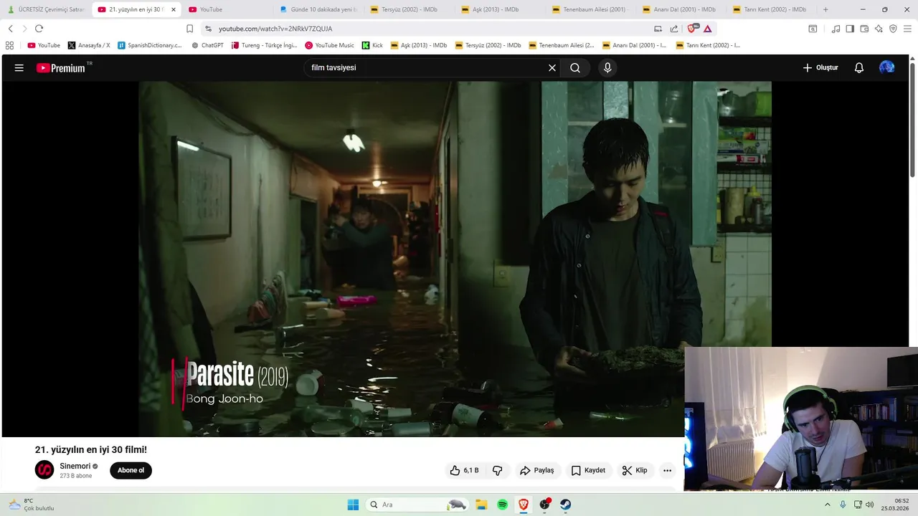The height and width of the screenshot is (516, 918).
Task: Close the 21. yüzyılın tab
Action: (173, 9)
